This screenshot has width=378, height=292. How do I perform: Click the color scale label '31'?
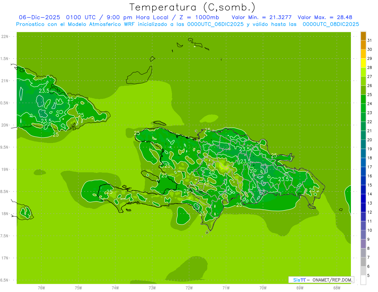(369, 40)
